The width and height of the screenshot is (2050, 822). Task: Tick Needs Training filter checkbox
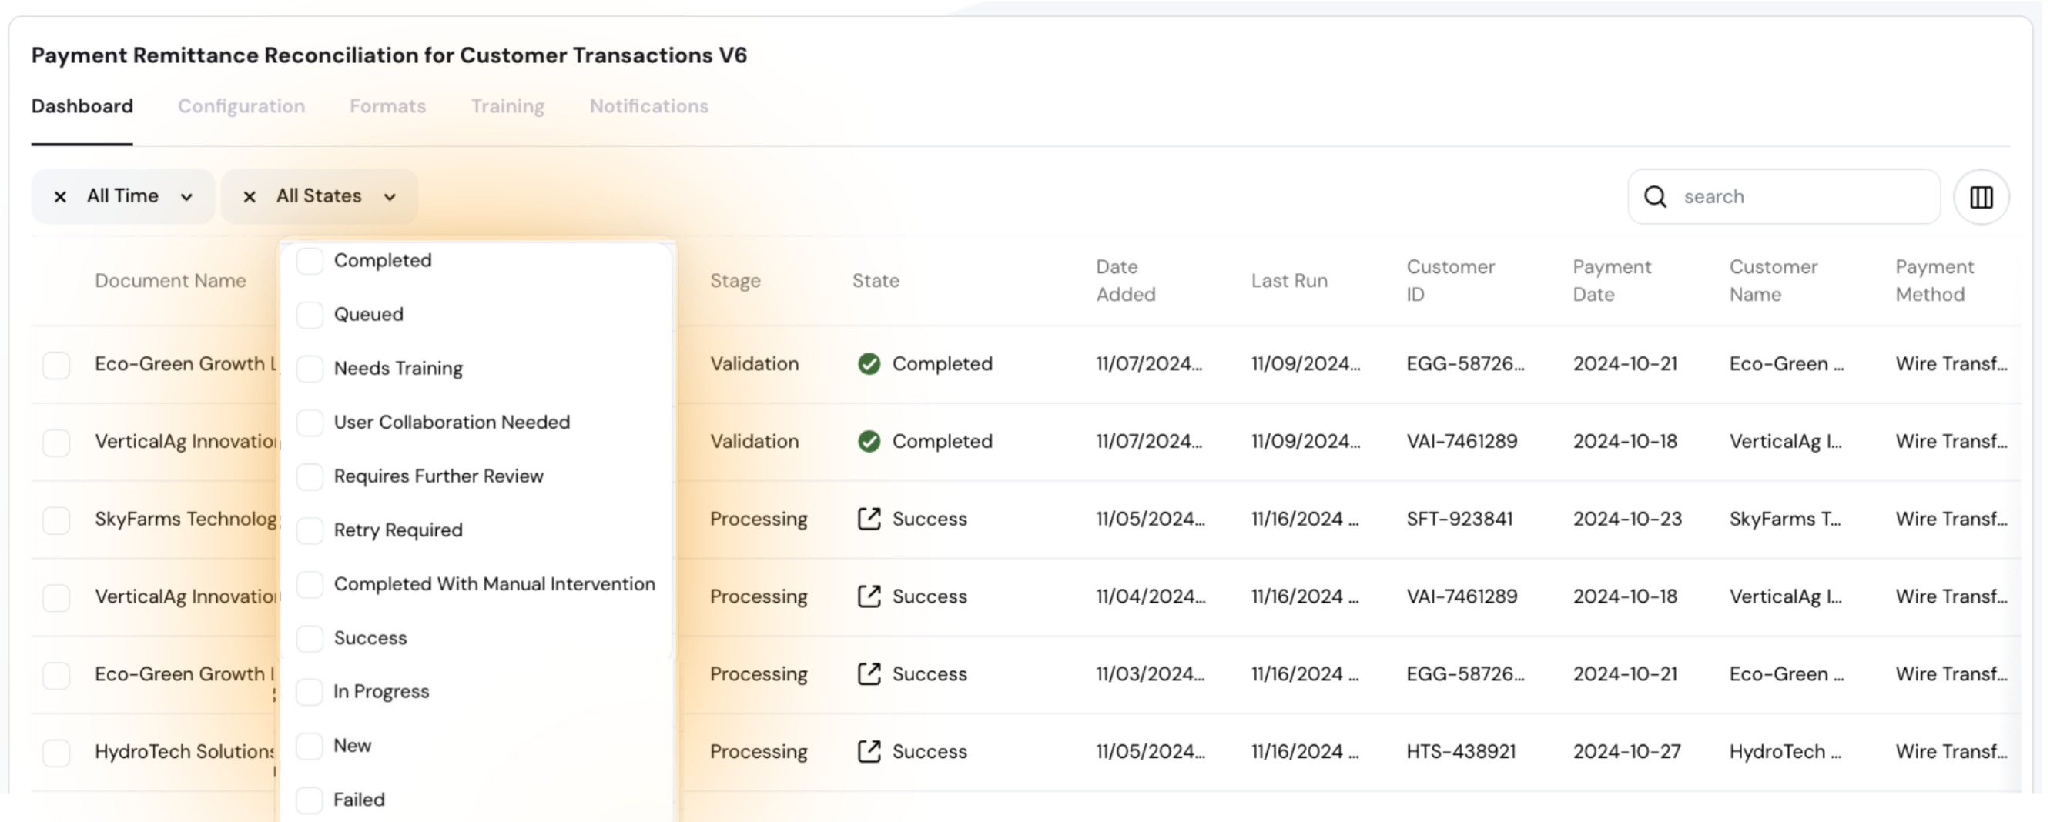[x=310, y=369]
